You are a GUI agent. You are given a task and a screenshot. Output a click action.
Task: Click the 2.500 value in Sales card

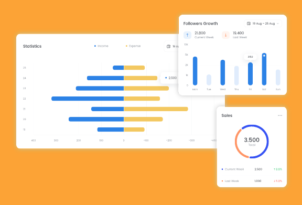pos(258,169)
